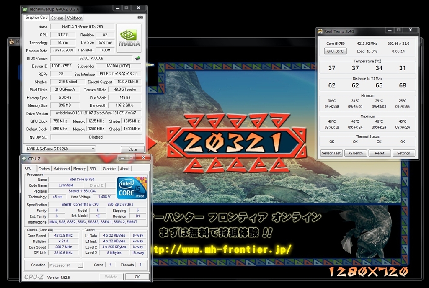Click the Reset button in Real Temp
429x288 pixels.
coord(379,153)
